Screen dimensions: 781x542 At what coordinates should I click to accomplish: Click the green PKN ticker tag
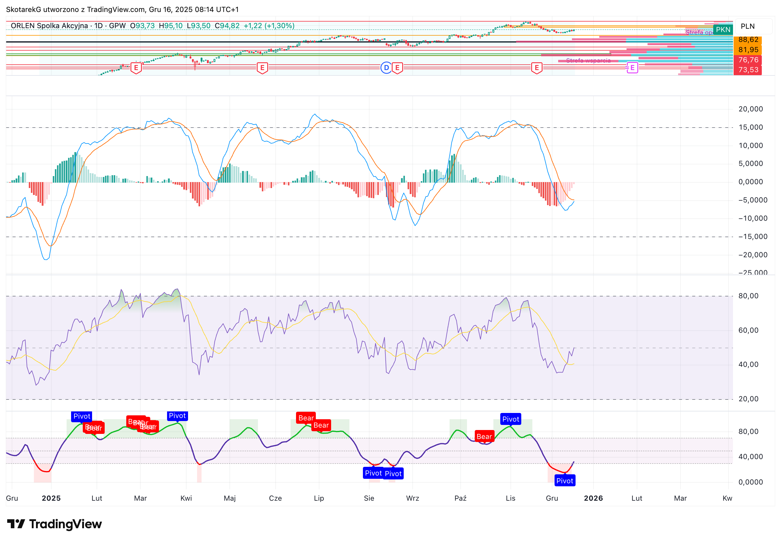pos(723,30)
